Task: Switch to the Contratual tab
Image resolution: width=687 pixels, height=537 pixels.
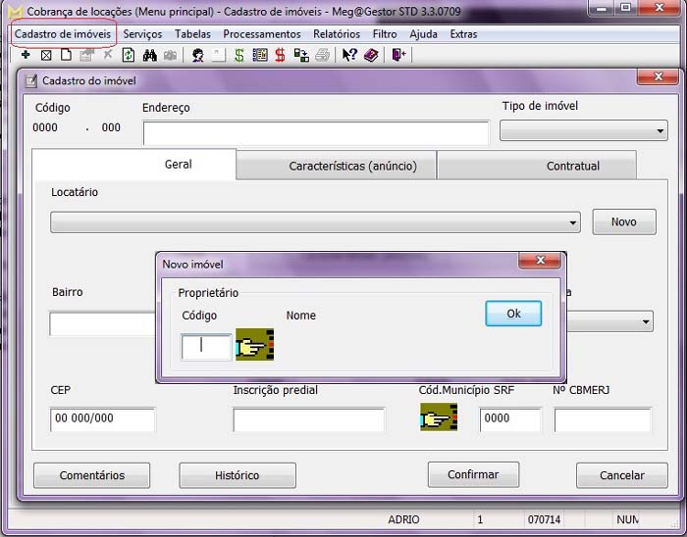Action: pos(572,166)
